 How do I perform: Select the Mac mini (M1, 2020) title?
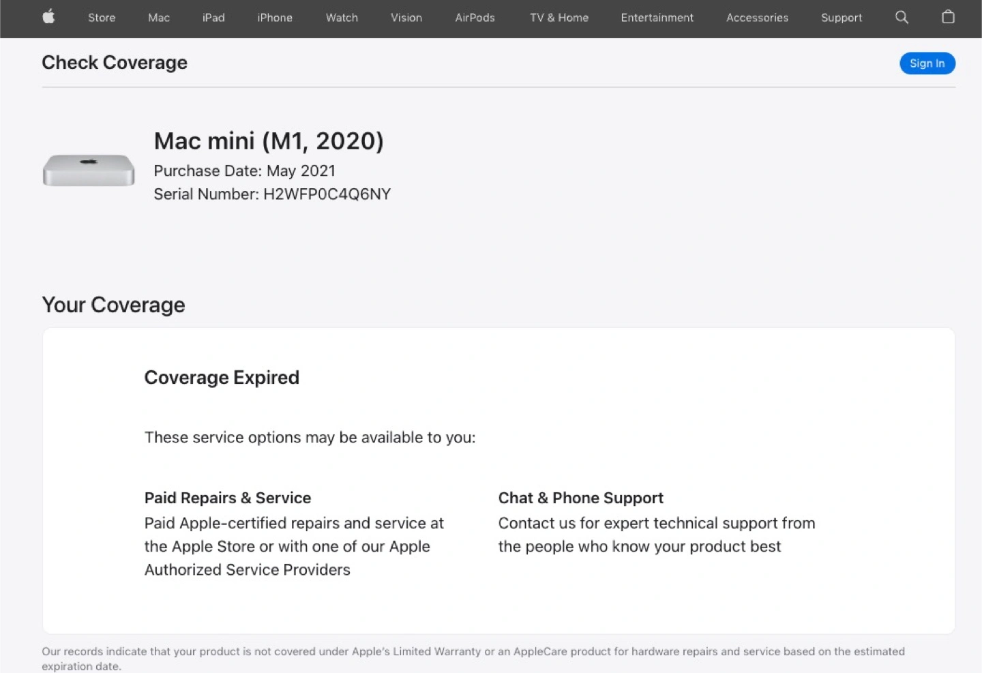point(269,141)
